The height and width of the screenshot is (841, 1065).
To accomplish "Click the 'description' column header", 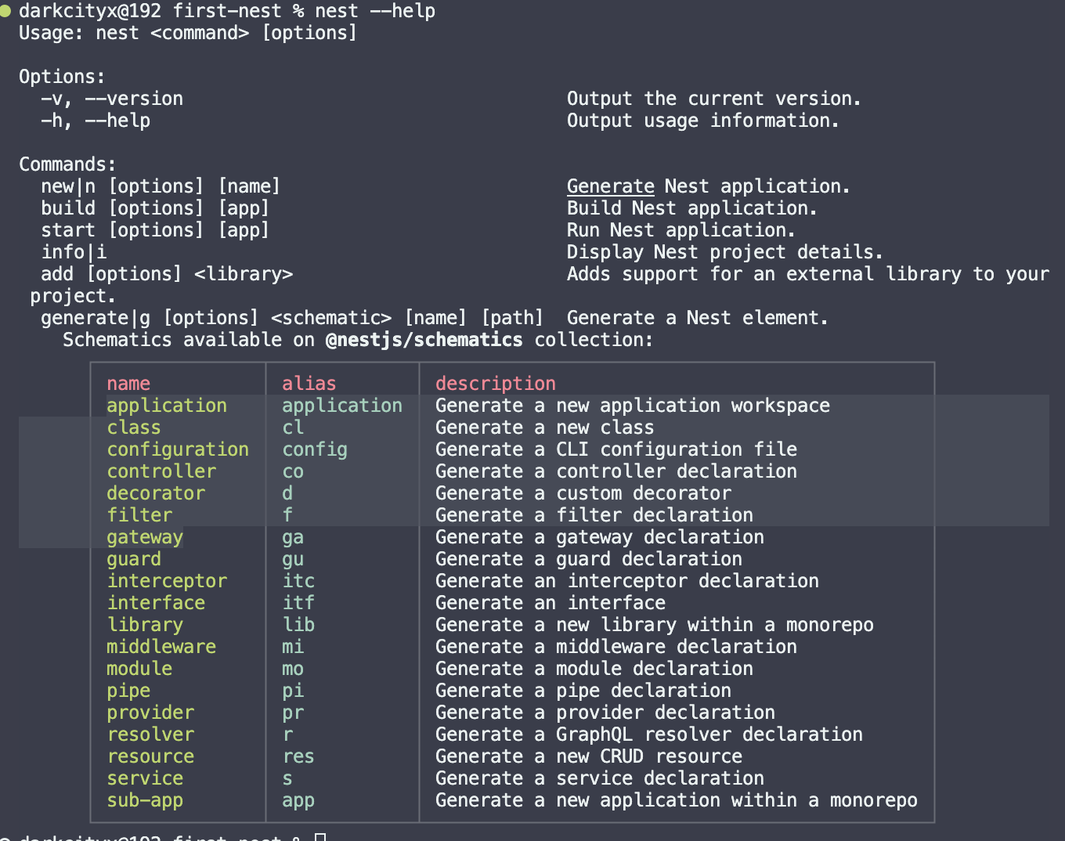I will (496, 384).
